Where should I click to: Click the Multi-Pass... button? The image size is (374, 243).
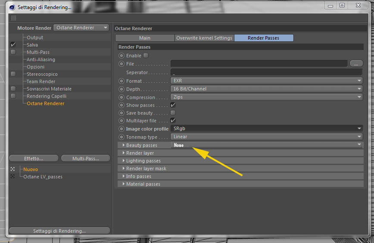[x=86, y=159]
